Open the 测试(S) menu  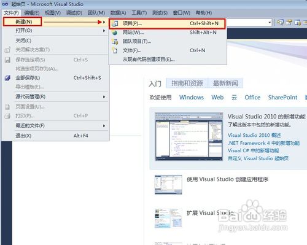[x=160, y=13]
